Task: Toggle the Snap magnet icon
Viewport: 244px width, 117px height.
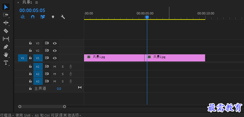Action: click(33, 17)
